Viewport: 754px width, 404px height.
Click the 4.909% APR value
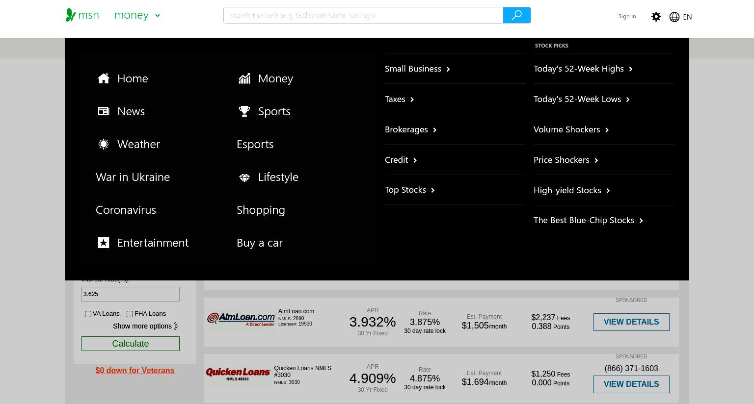(373, 379)
